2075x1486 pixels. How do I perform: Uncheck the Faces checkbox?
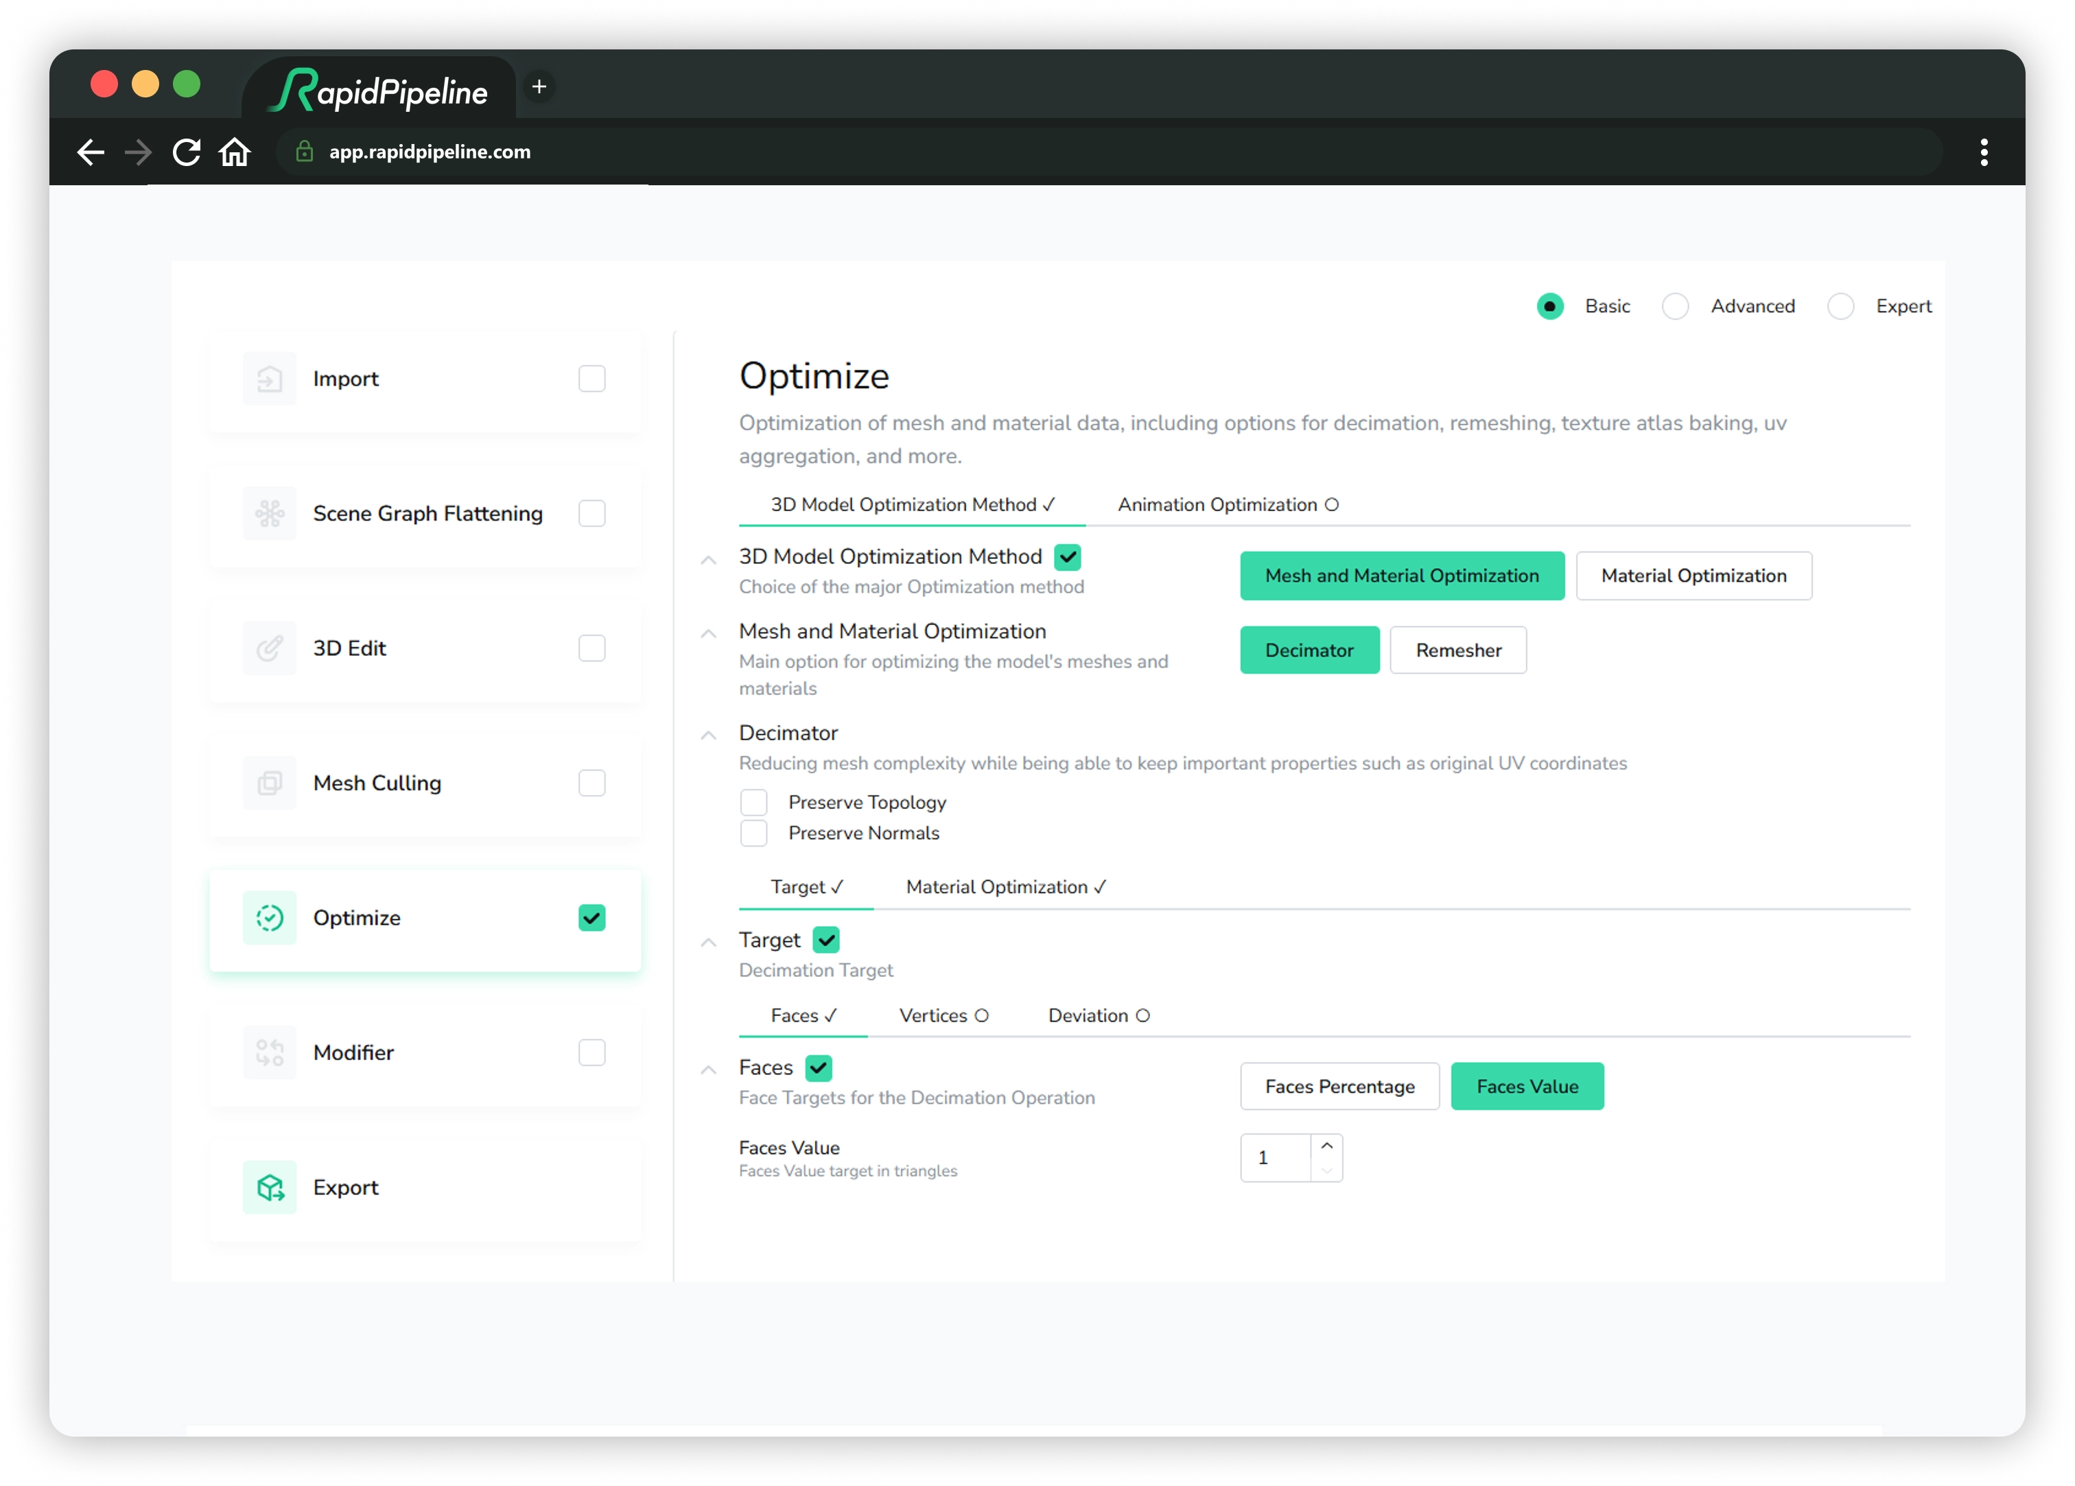click(x=819, y=1068)
